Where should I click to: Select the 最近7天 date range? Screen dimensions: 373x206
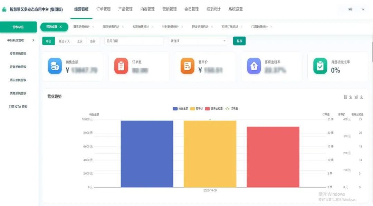coord(64,41)
